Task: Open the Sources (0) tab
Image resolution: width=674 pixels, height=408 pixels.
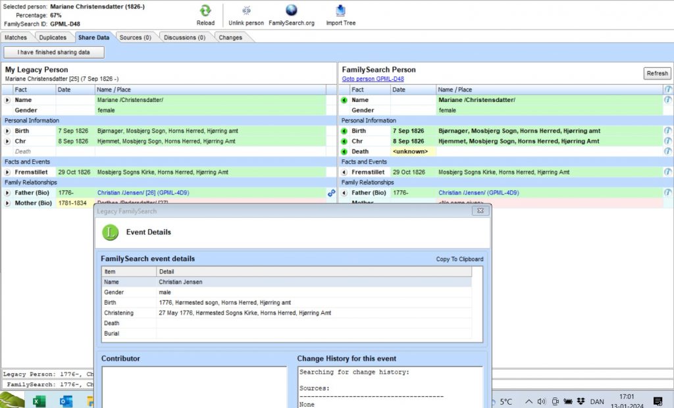Action: click(136, 38)
